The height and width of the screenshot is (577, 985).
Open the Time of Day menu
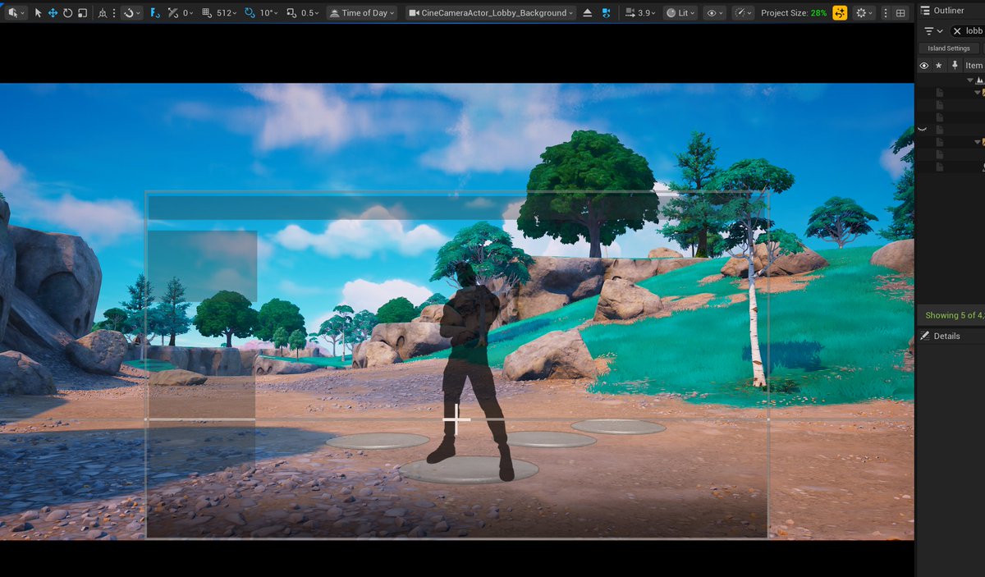point(362,13)
